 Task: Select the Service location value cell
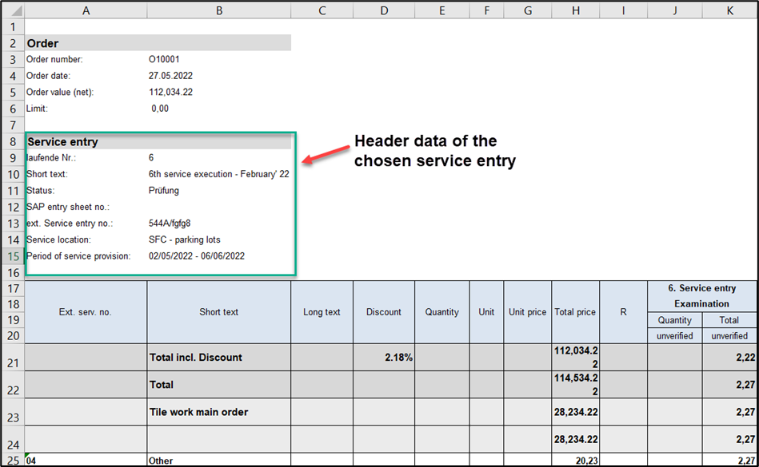click(184, 239)
